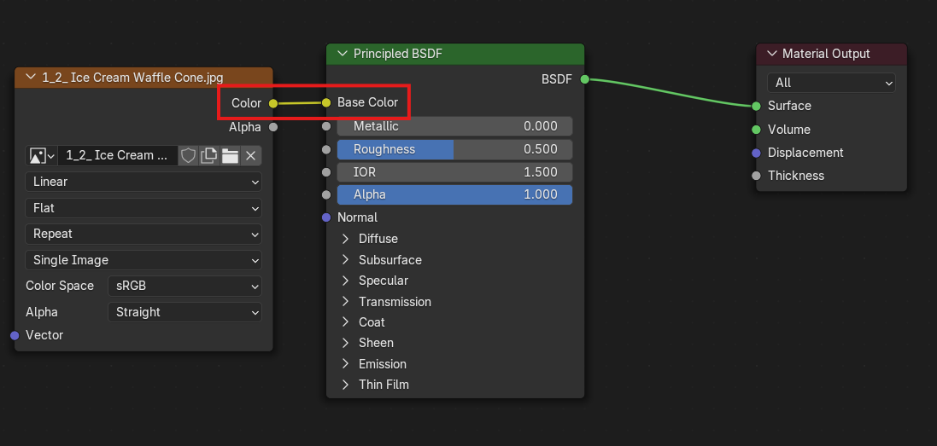Image resolution: width=937 pixels, height=446 pixels.
Task: Click the Roughness slider
Action: point(454,149)
